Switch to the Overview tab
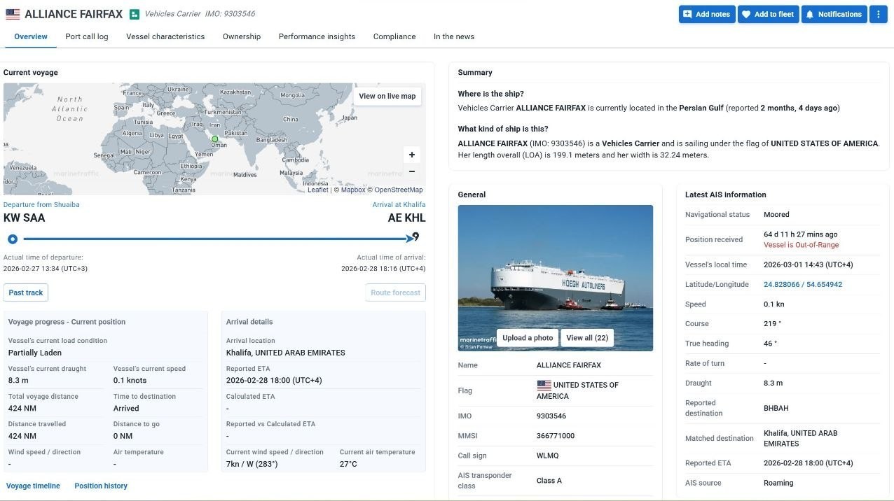The image size is (894, 501). coord(31,36)
